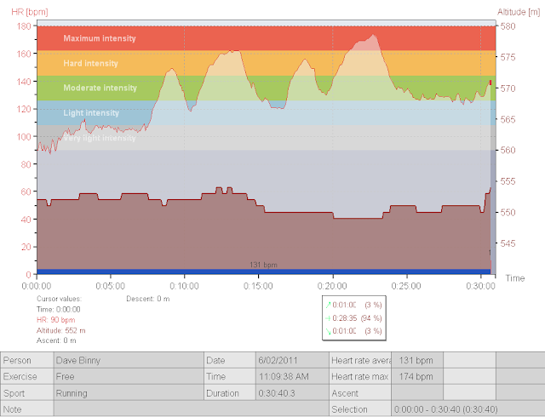
Task: Select the Moderate intensity zone band
Action: click(x=267, y=89)
